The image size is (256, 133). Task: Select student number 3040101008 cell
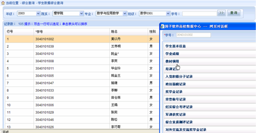click(72, 61)
